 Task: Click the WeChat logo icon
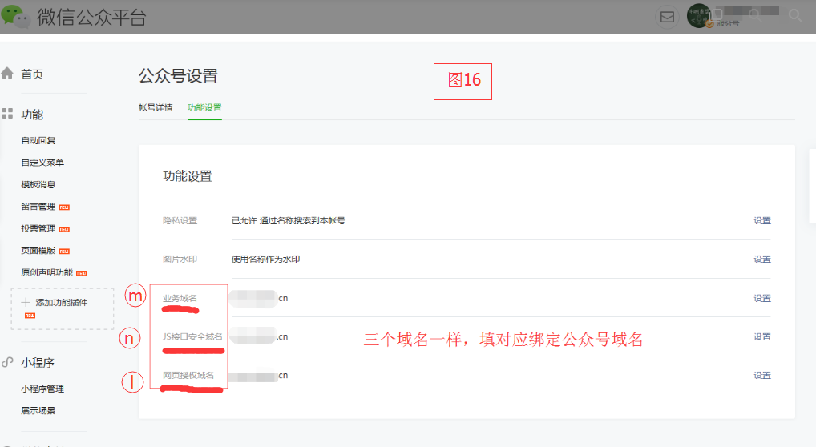15,17
